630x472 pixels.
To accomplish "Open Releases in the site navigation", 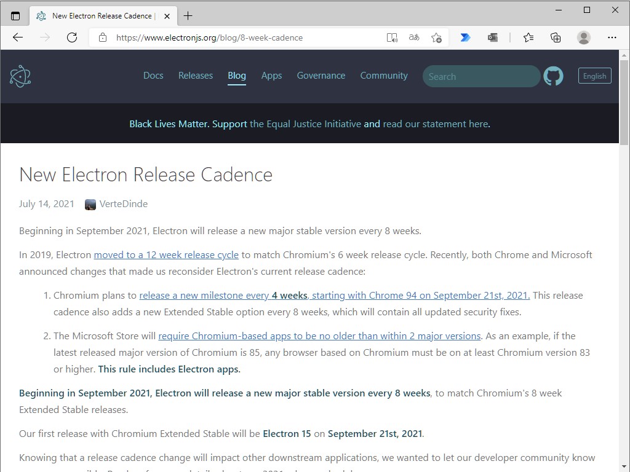I will point(196,76).
